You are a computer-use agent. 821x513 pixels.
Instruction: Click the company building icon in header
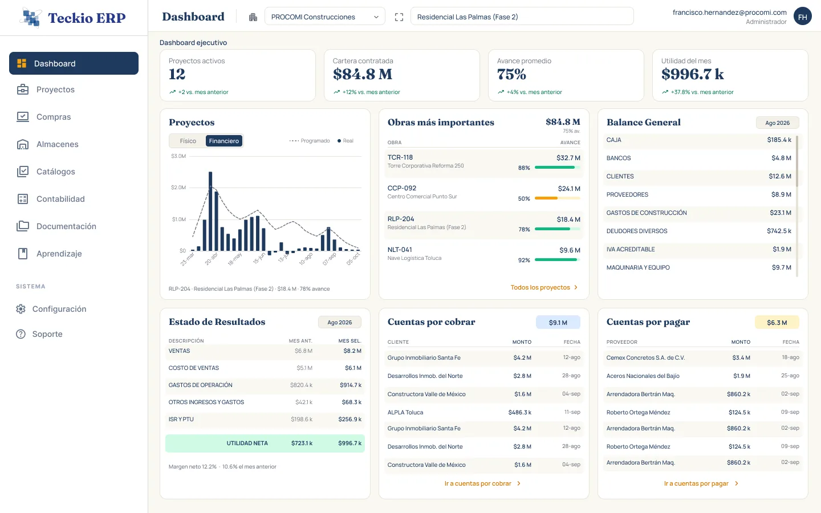pos(253,17)
